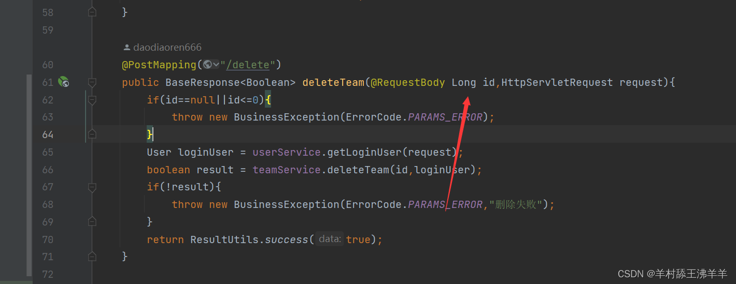This screenshot has height=284, width=736.
Task: Click the boolean keyword on line 66
Action: coord(168,170)
